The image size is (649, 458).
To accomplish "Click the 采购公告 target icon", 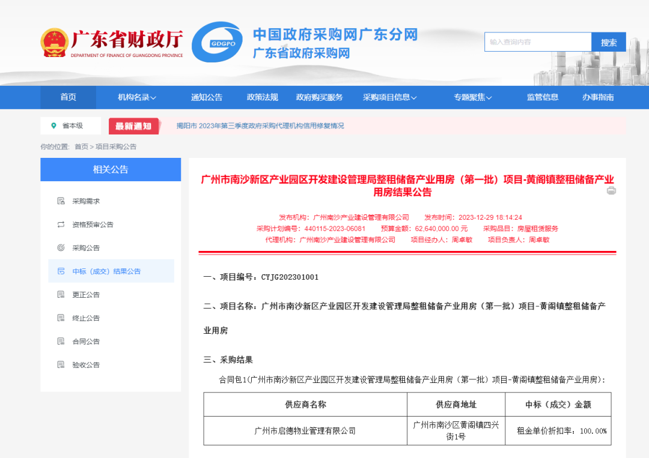I will (x=61, y=247).
